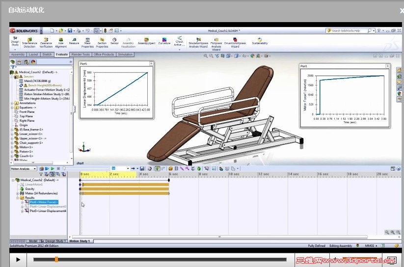Viewport: 404px width, 267px height.
Task: Collapse the Results folder in motion tree
Action: (x=18, y=198)
